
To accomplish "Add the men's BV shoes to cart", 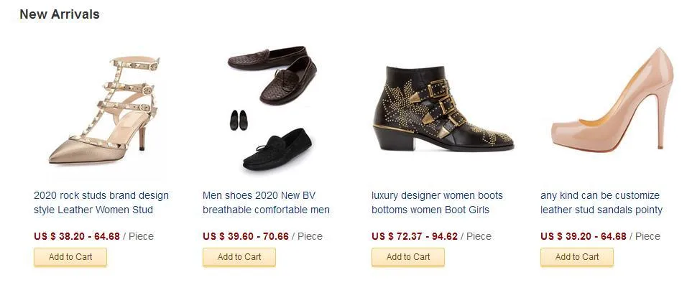I will [239, 257].
